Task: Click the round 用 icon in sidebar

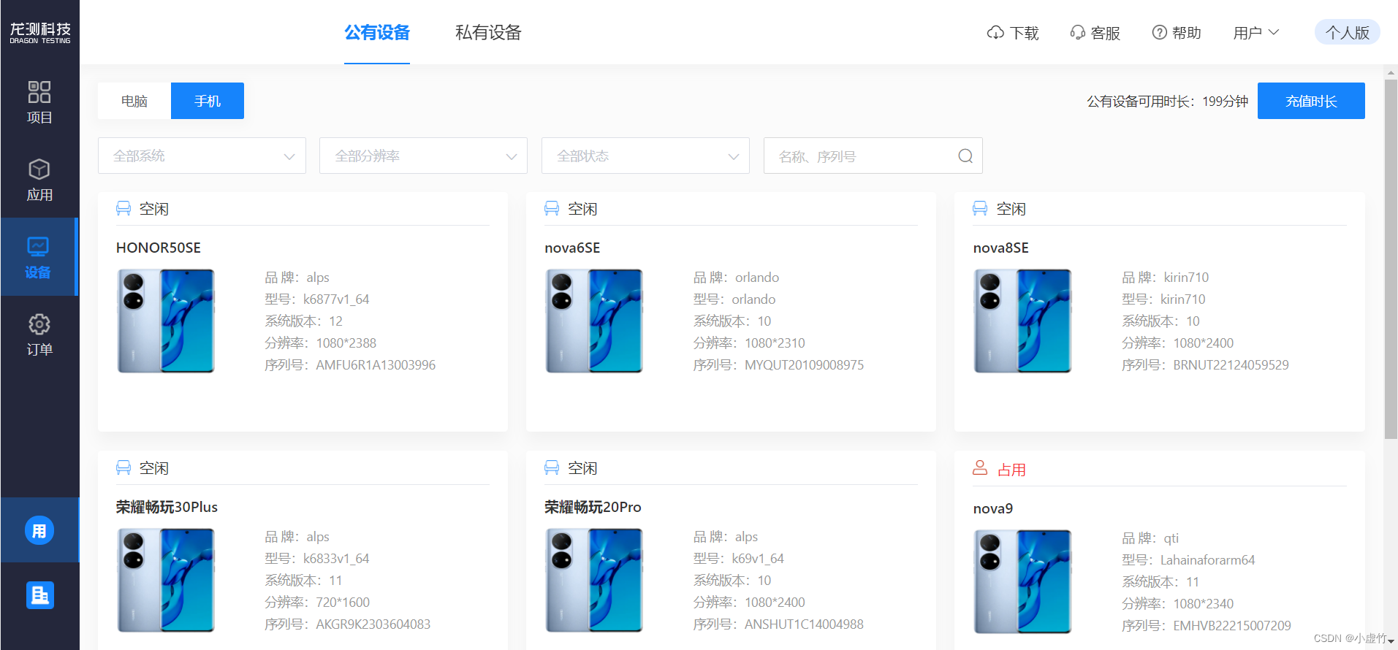Action: click(x=39, y=530)
